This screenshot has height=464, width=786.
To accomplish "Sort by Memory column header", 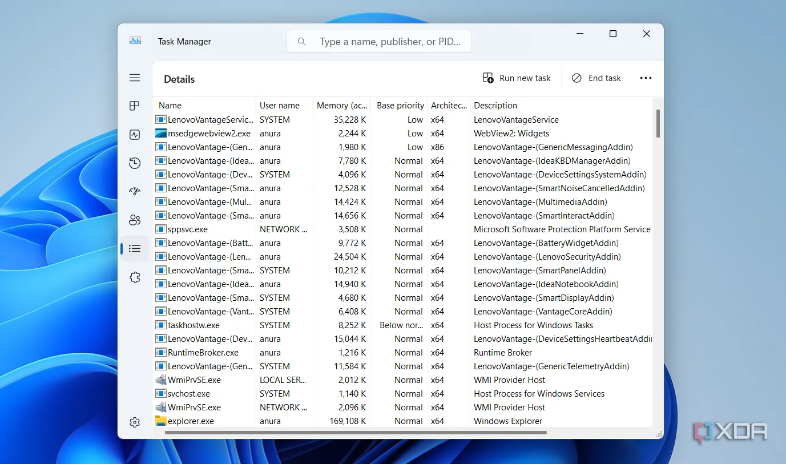I will coord(341,106).
